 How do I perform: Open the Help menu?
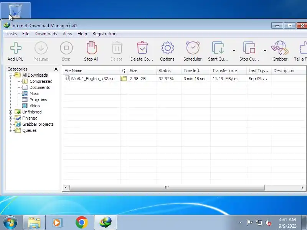point(82,34)
